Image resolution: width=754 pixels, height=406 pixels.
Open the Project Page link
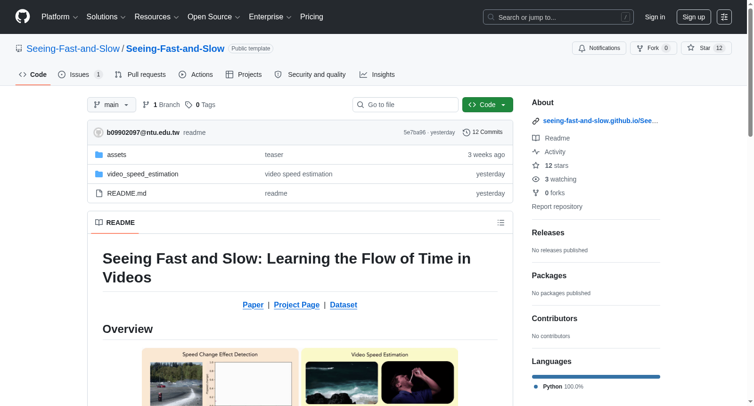pos(297,305)
